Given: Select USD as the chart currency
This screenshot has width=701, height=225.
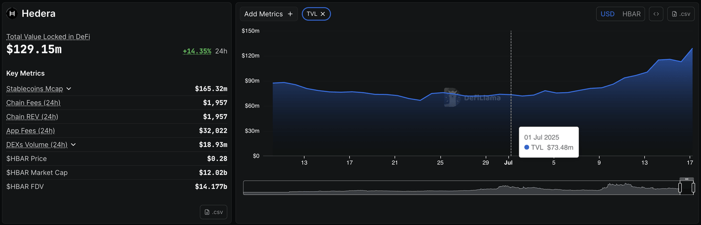Looking at the screenshot, I should pyautogui.click(x=607, y=14).
